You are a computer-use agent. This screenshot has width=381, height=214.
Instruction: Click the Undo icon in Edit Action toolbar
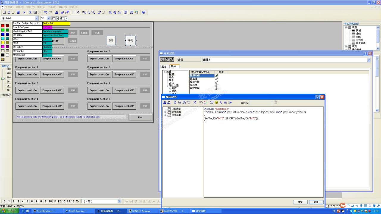click(201, 103)
